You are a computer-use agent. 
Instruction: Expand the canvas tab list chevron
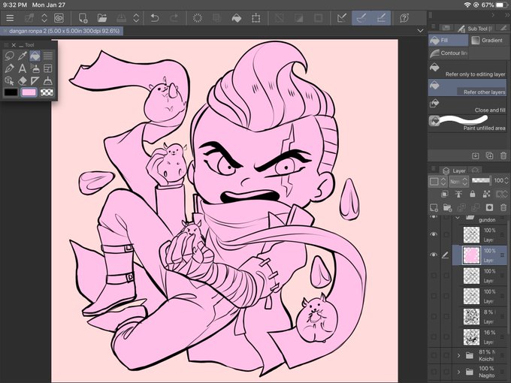coord(420,31)
